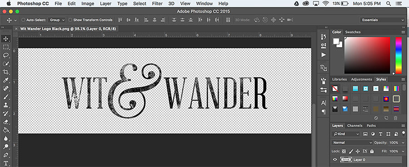The width and height of the screenshot is (409, 167).
Task: Enable Show Transform Controls checkbox
Action: point(70,20)
